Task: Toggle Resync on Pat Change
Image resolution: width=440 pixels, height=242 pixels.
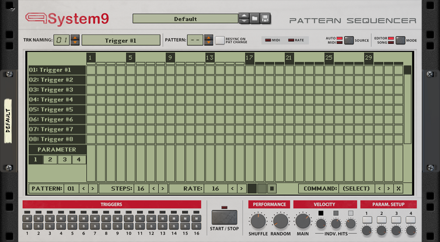Action: tap(220, 40)
